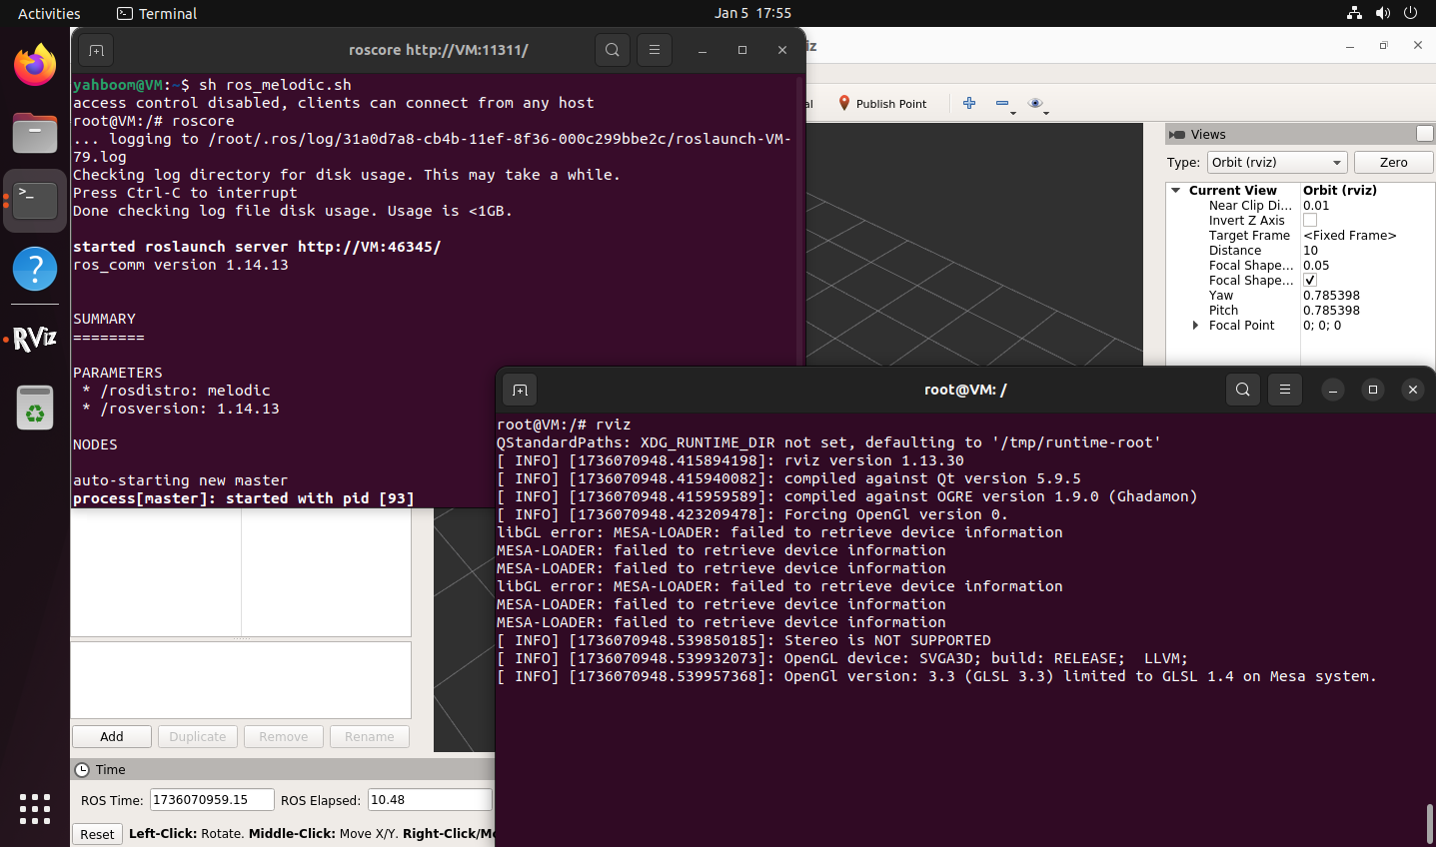
Task: Open the view Type combo box
Action: pos(1277,162)
